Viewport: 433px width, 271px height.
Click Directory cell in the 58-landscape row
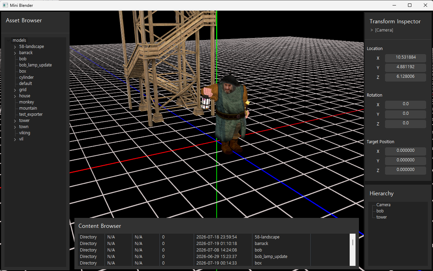pos(88,237)
